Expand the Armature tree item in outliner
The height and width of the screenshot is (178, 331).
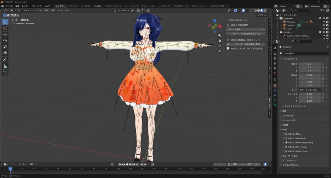[281, 22]
